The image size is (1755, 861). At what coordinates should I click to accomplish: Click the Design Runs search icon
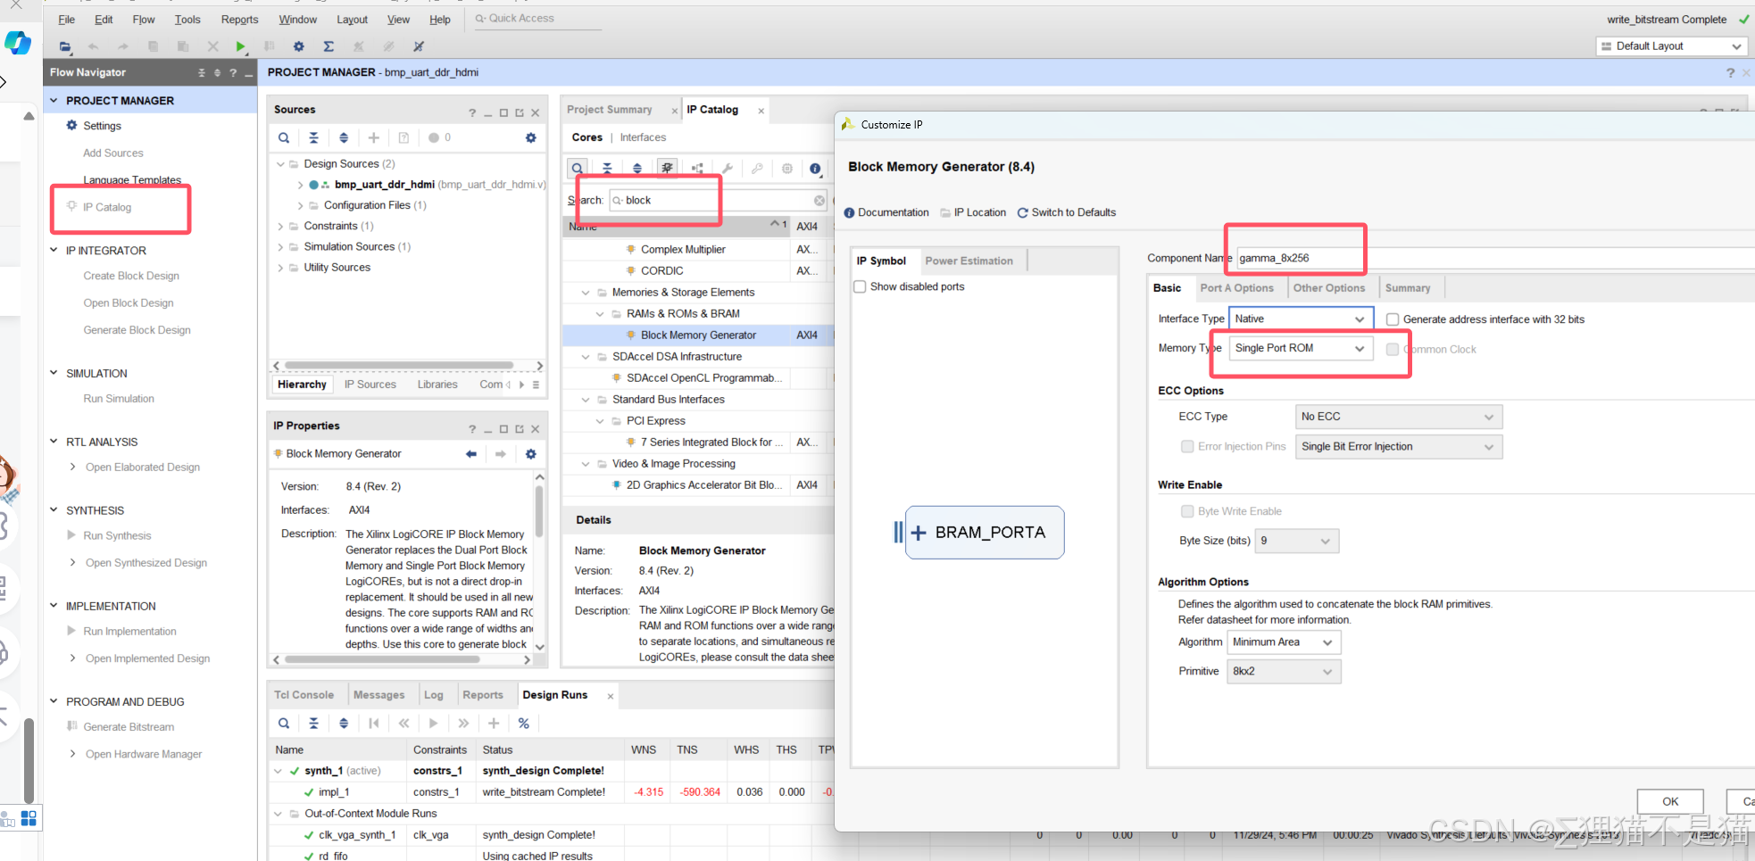tap(284, 723)
